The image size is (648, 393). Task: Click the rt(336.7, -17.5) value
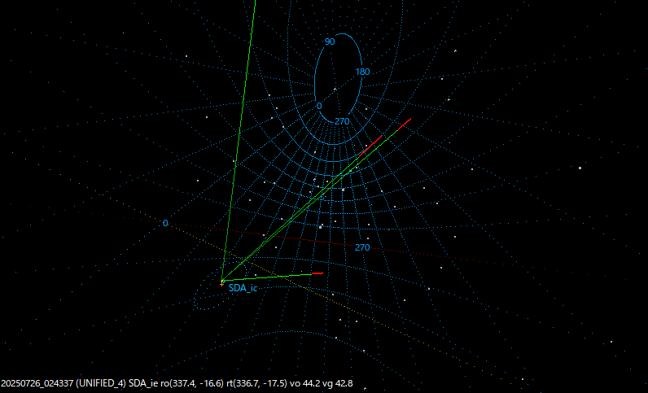[256, 383]
